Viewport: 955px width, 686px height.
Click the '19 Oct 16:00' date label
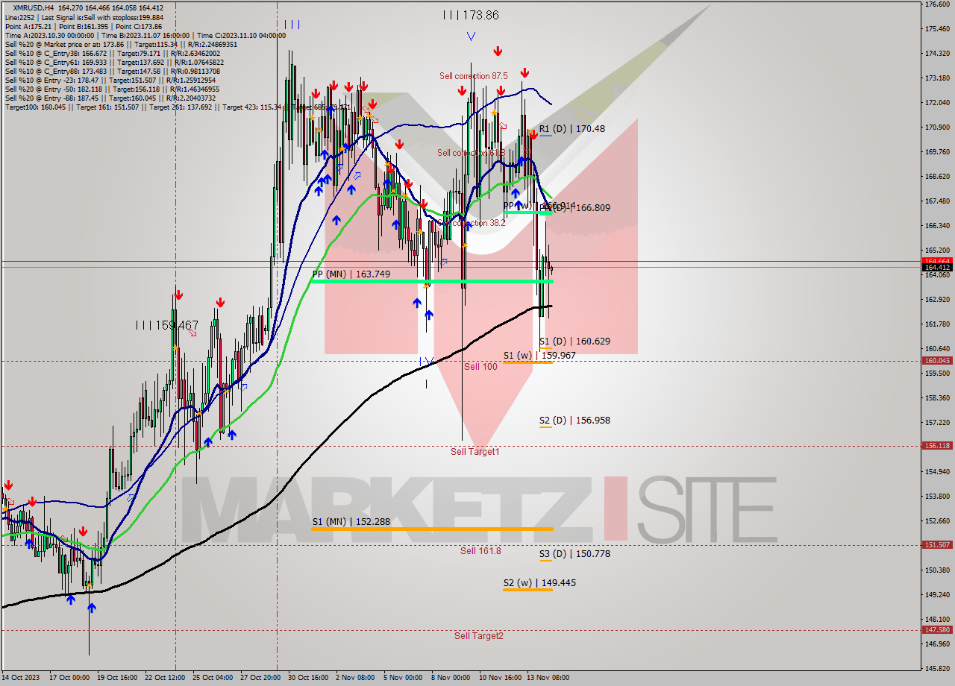tap(118, 678)
